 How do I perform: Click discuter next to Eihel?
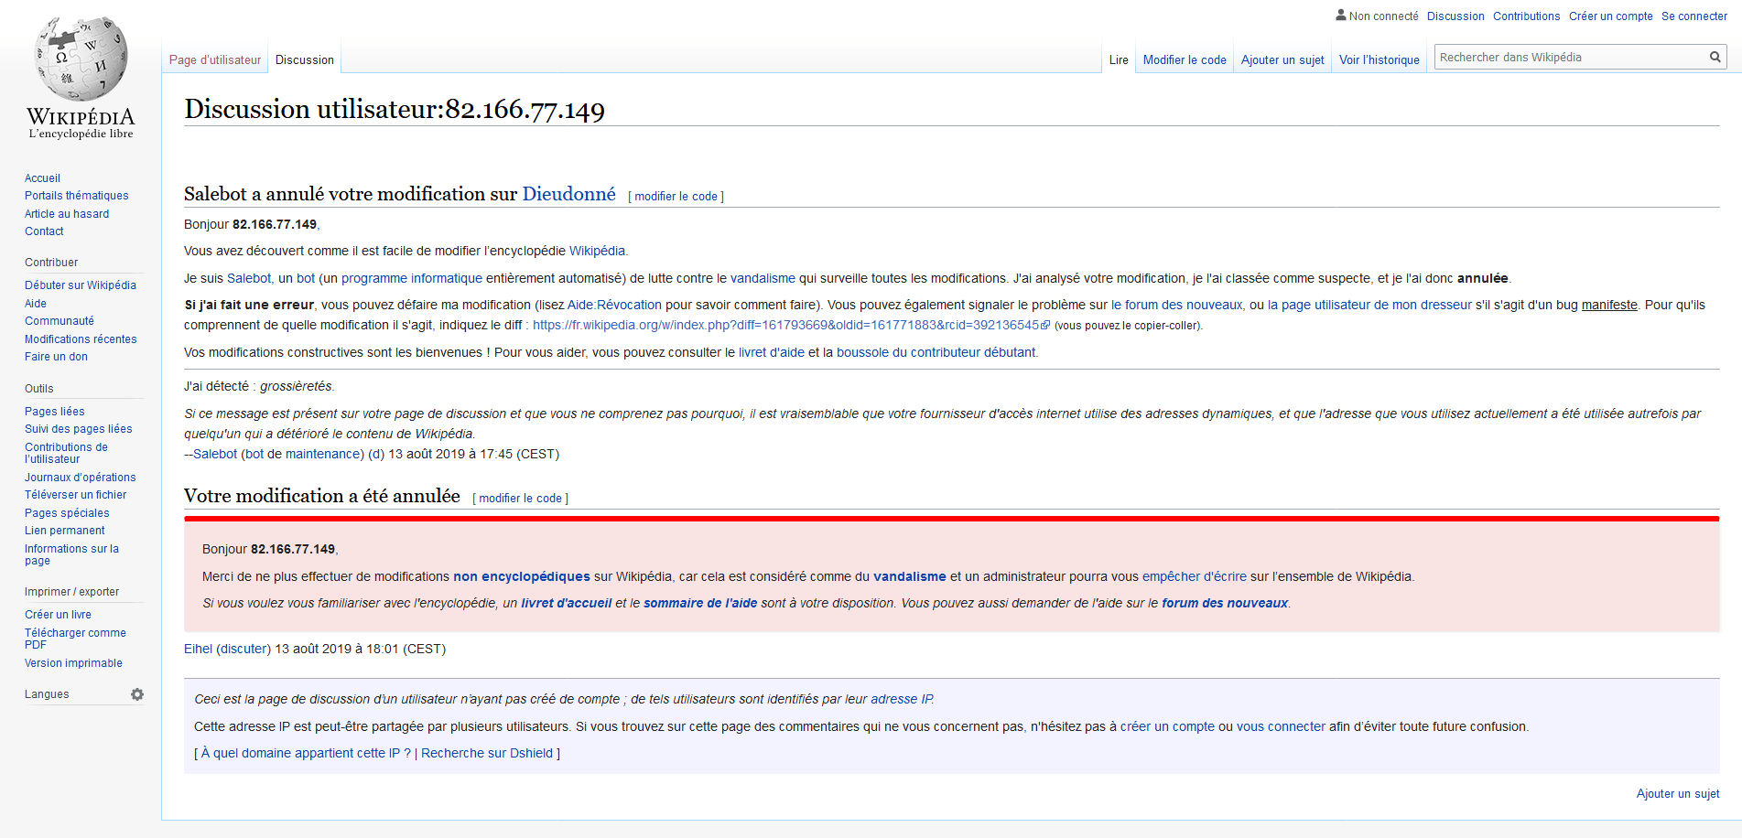coord(243,649)
